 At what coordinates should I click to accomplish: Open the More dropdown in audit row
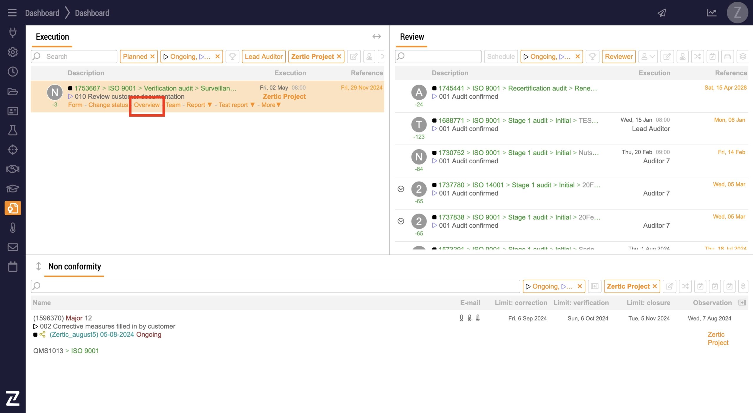pos(271,105)
